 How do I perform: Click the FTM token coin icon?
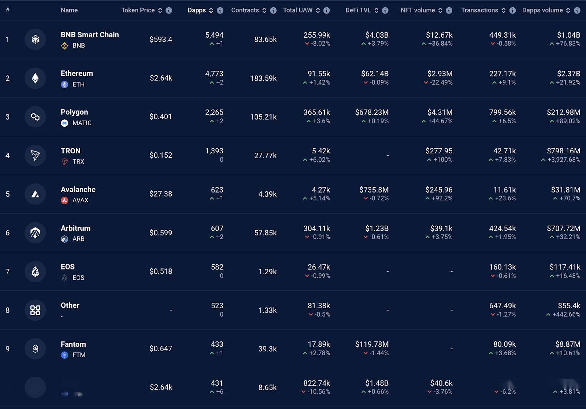64,355
